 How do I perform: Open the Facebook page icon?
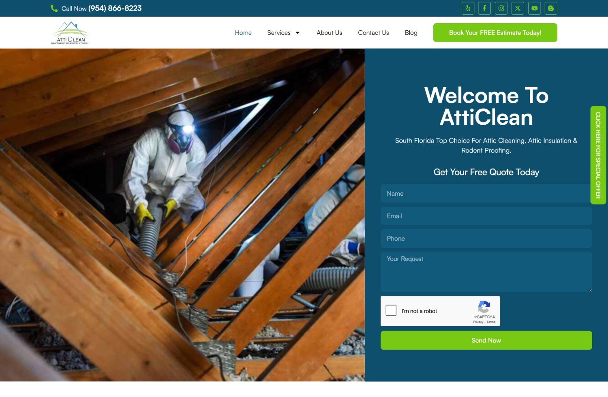484,8
